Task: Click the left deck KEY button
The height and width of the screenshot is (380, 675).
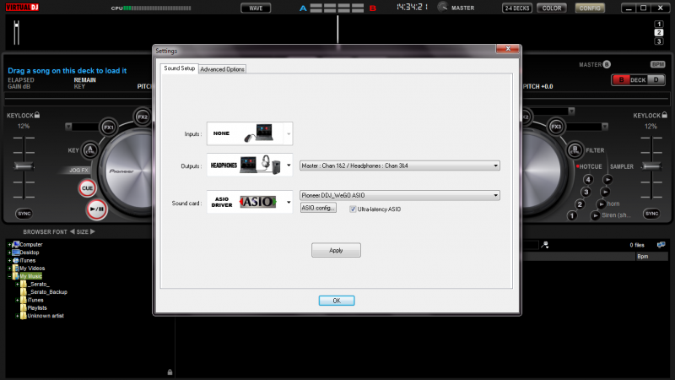Action: point(90,150)
